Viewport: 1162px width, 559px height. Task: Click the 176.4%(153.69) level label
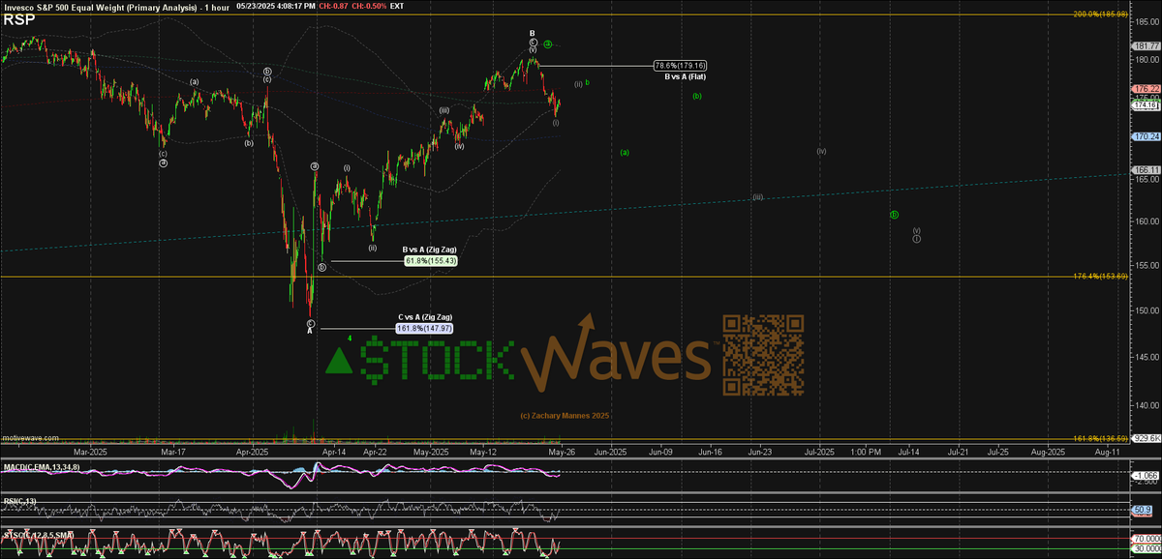(x=1101, y=277)
